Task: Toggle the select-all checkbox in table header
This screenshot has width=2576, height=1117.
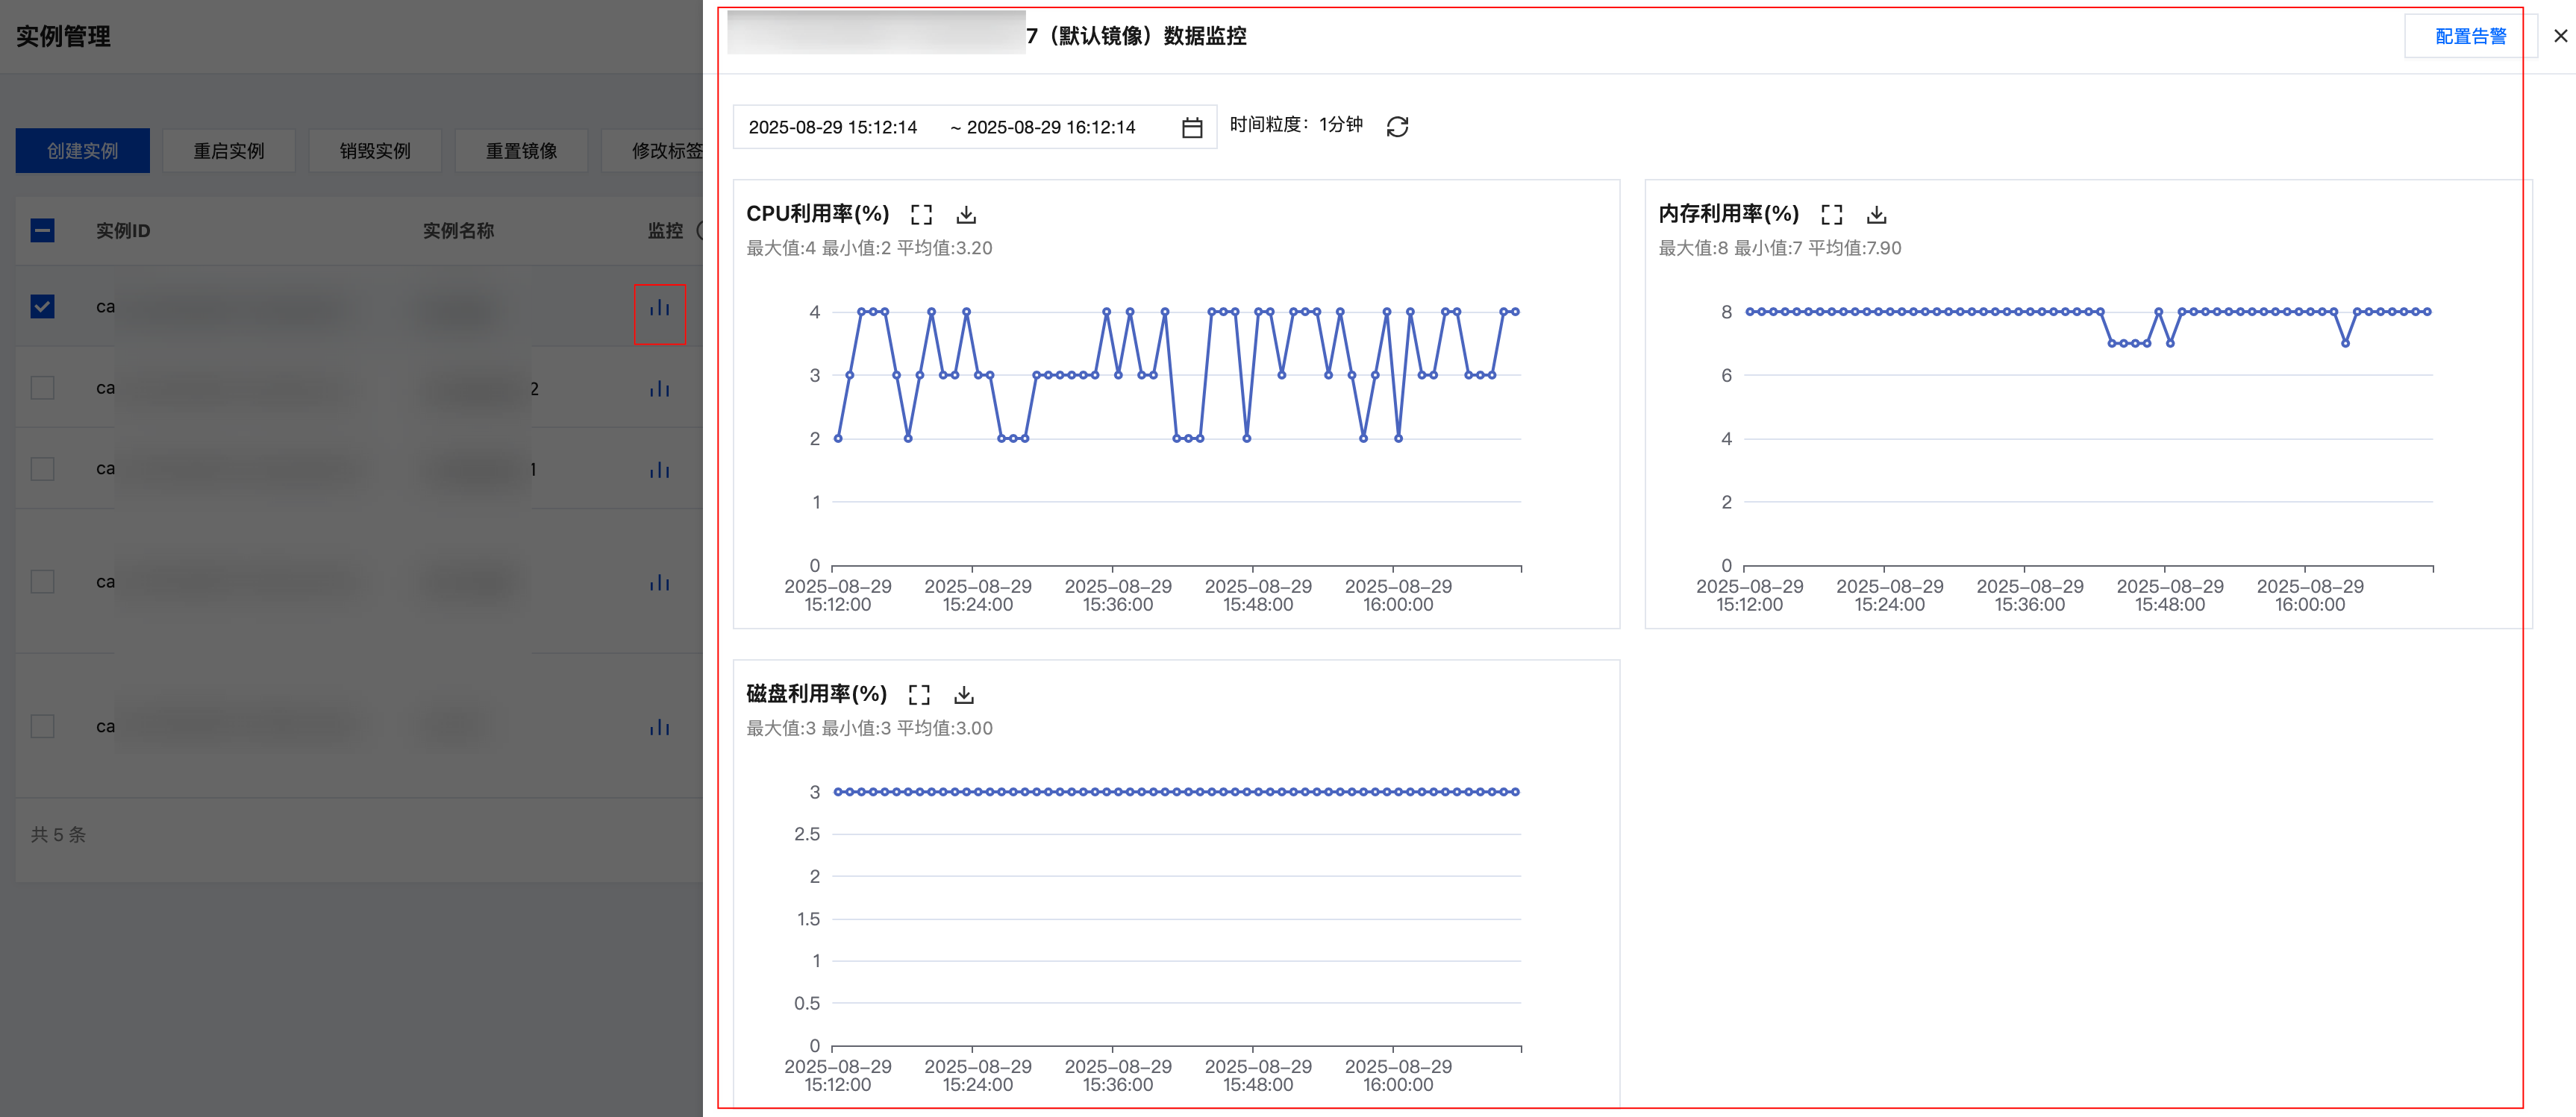Action: (x=42, y=230)
